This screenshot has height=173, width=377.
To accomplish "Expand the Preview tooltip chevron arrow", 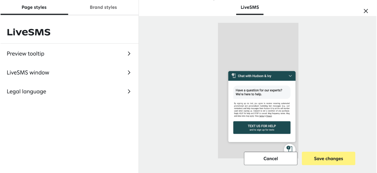I will (129, 53).
